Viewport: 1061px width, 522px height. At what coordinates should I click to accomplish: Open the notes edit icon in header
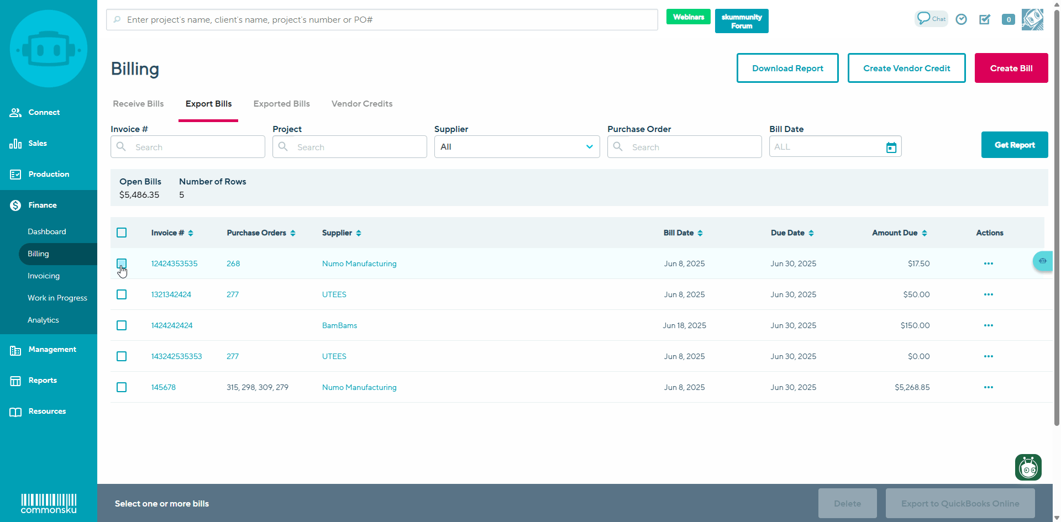[x=985, y=19]
